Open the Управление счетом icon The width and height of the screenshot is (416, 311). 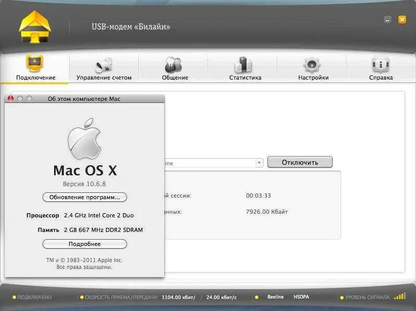click(x=103, y=65)
